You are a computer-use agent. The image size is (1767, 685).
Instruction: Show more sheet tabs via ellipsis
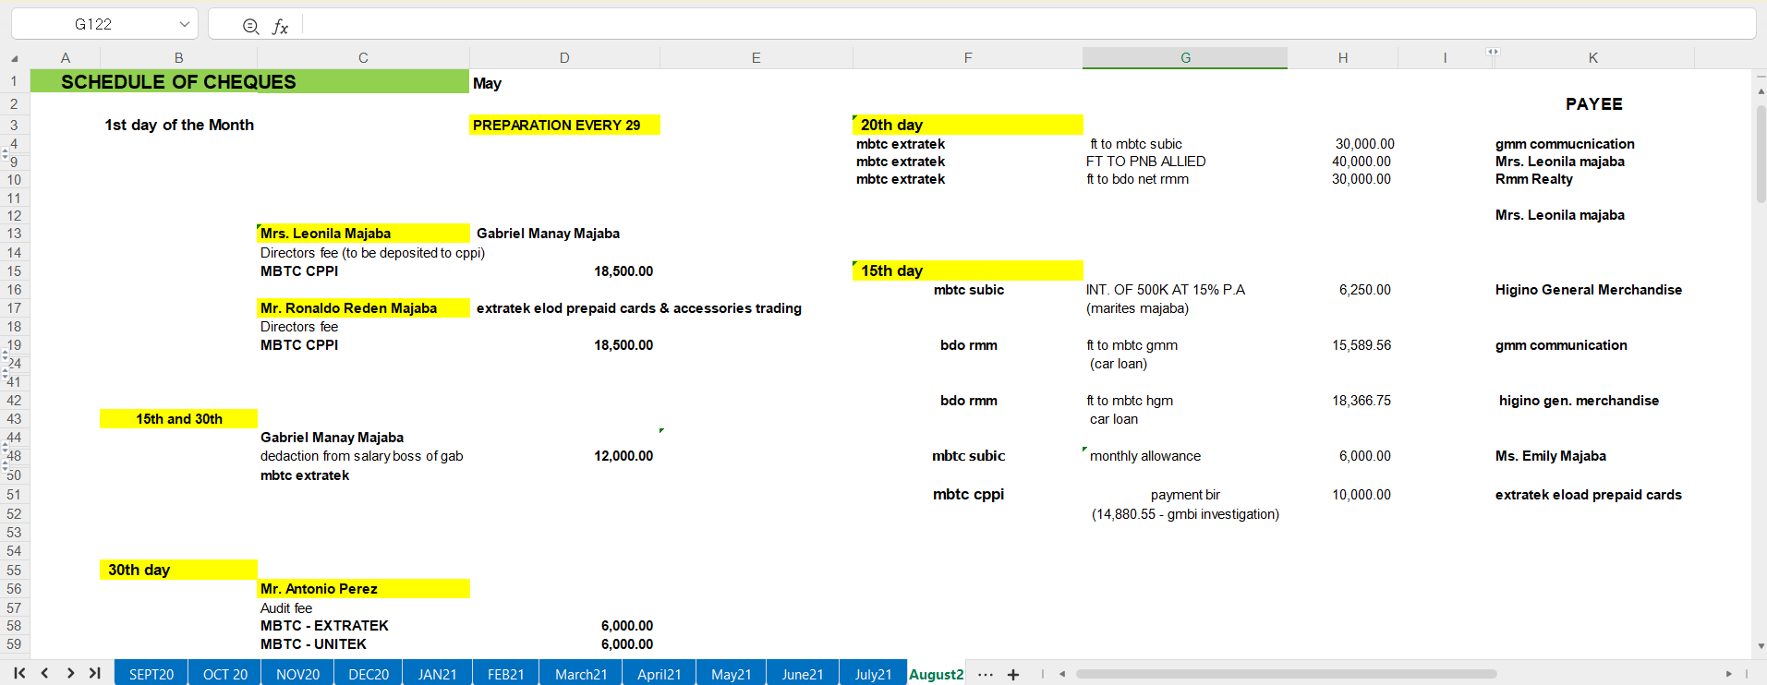[986, 675]
